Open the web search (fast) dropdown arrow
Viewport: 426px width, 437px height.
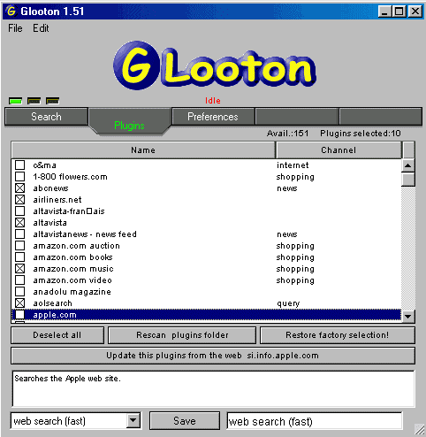pos(133,421)
